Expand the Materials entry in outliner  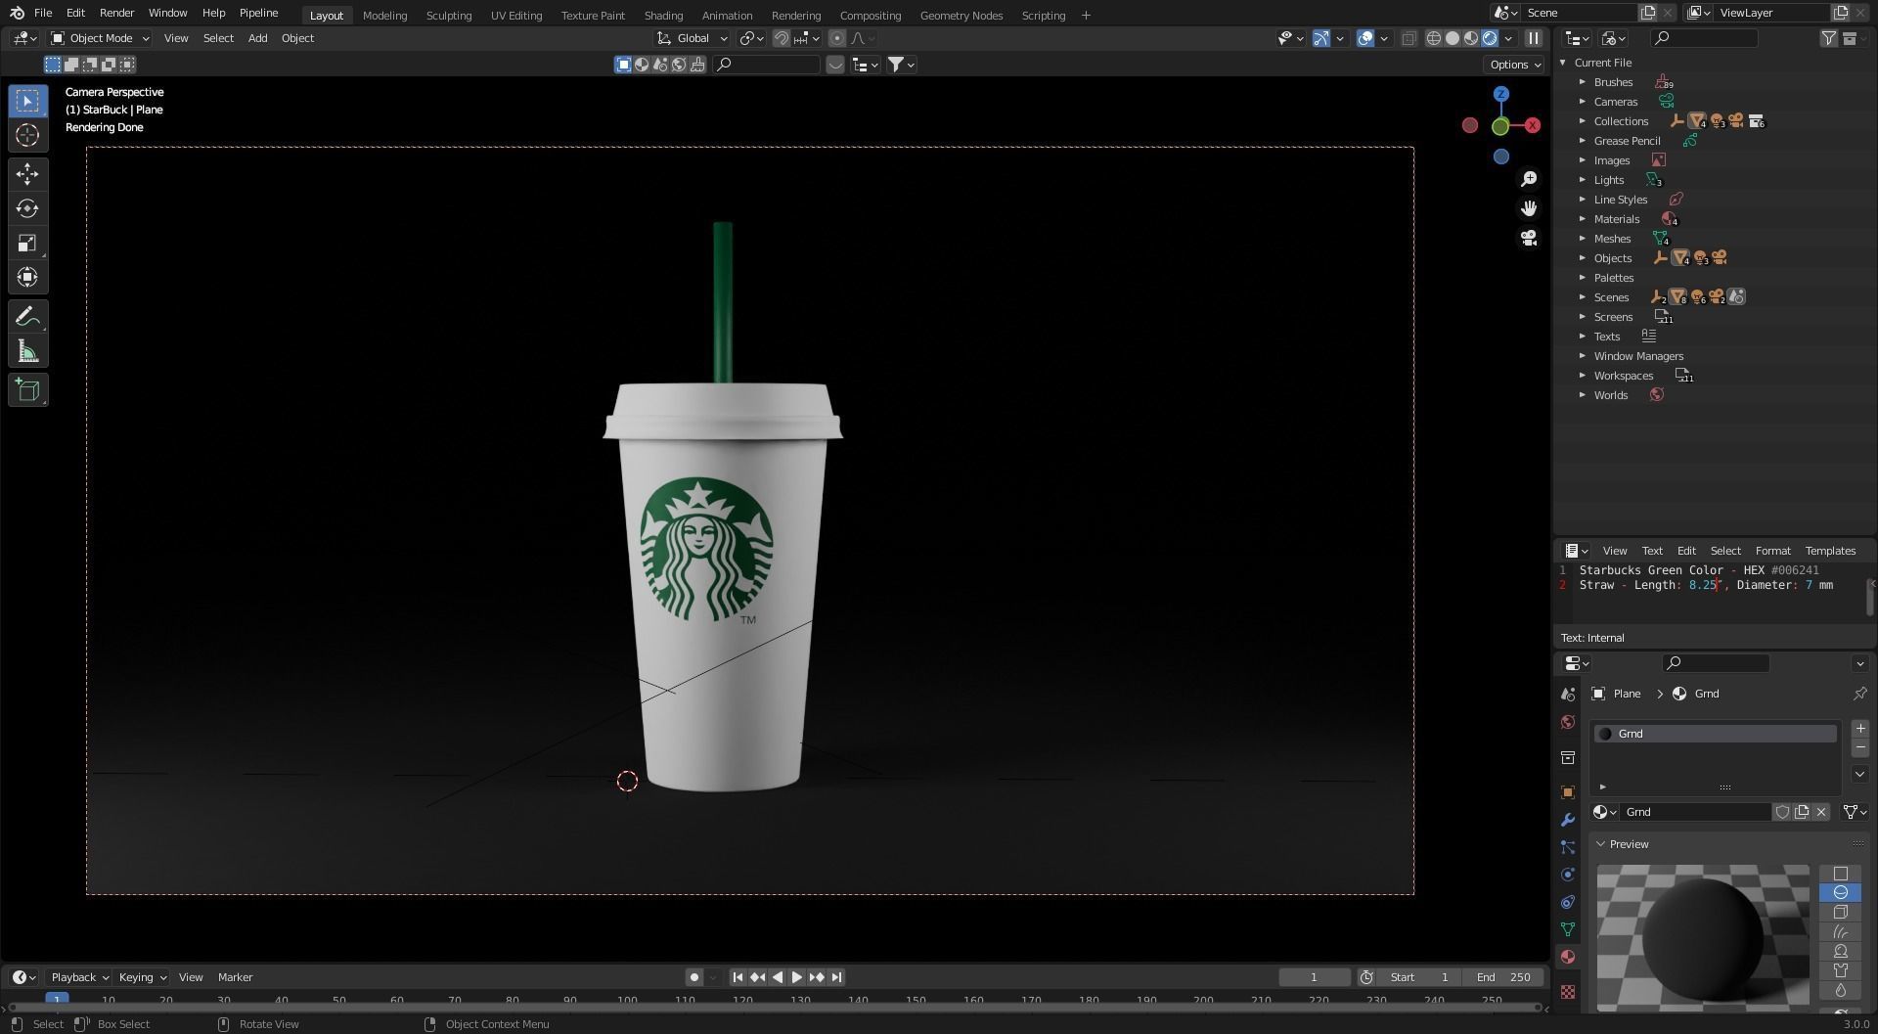click(1583, 219)
